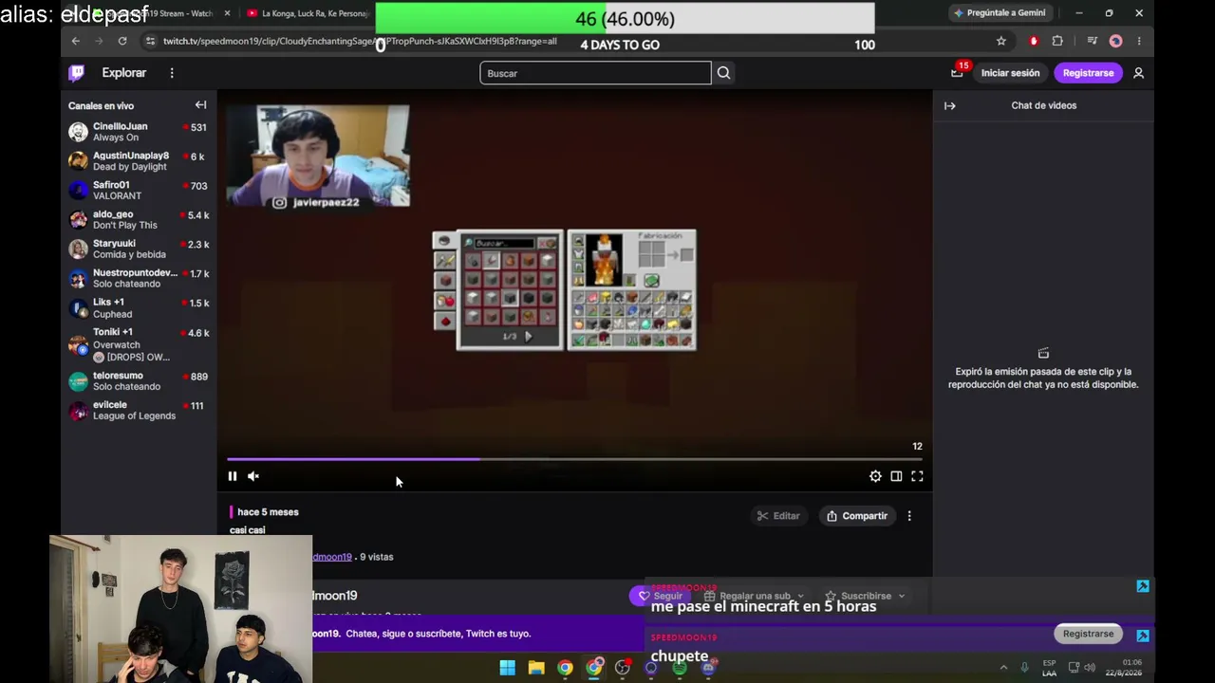Open the Chrome three-dot menu
This screenshot has height=683, width=1215.
(1139, 41)
